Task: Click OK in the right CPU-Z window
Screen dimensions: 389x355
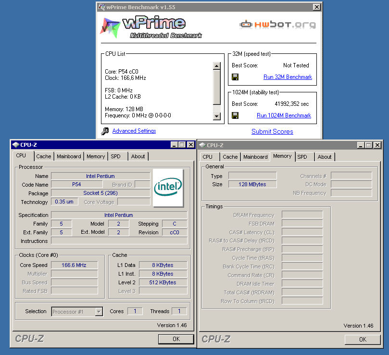Action: (x=363, y=340)
